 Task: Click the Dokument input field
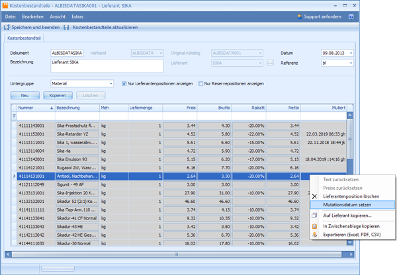pyautogui.click(x=67, y=53)
